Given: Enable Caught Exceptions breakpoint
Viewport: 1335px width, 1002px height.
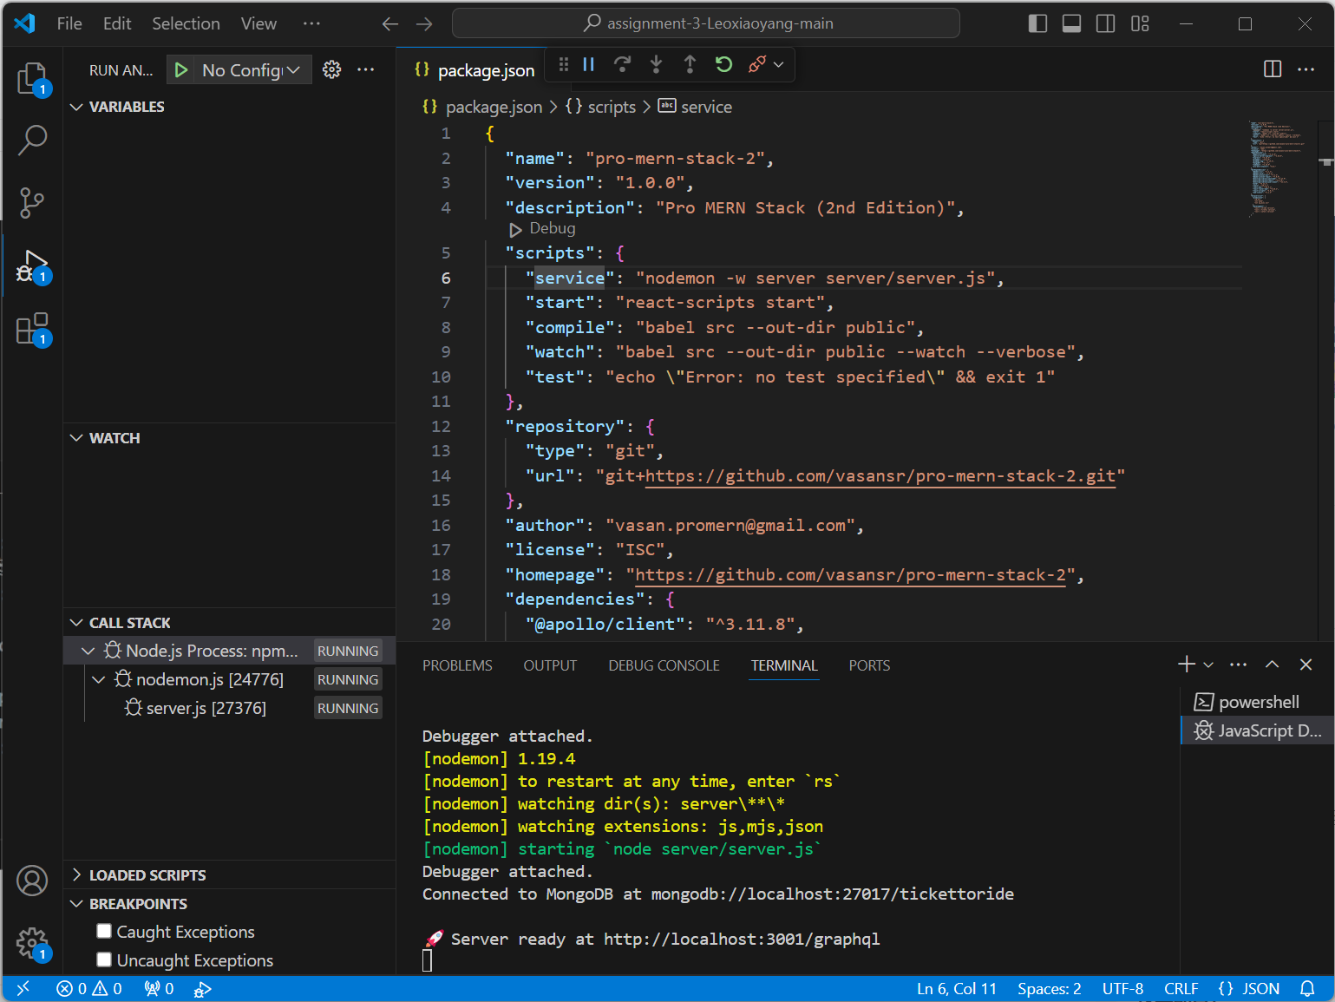Looking at the screenshot, I should [x=104, y=931].
